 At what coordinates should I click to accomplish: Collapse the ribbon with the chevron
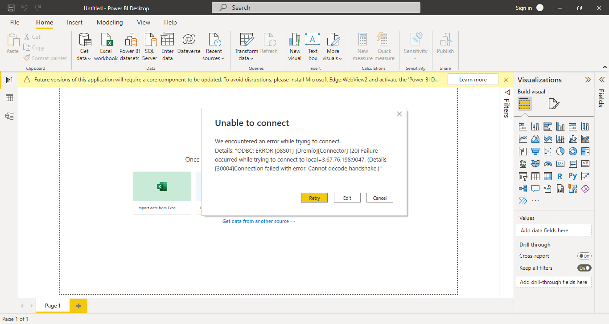pyautogui.click(x=605, y=67)
